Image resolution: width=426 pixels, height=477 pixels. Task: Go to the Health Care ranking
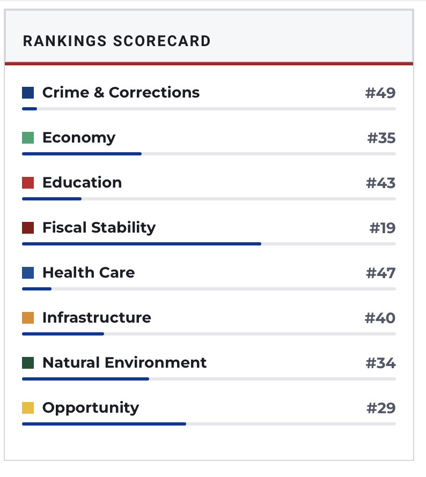point(89,273)
